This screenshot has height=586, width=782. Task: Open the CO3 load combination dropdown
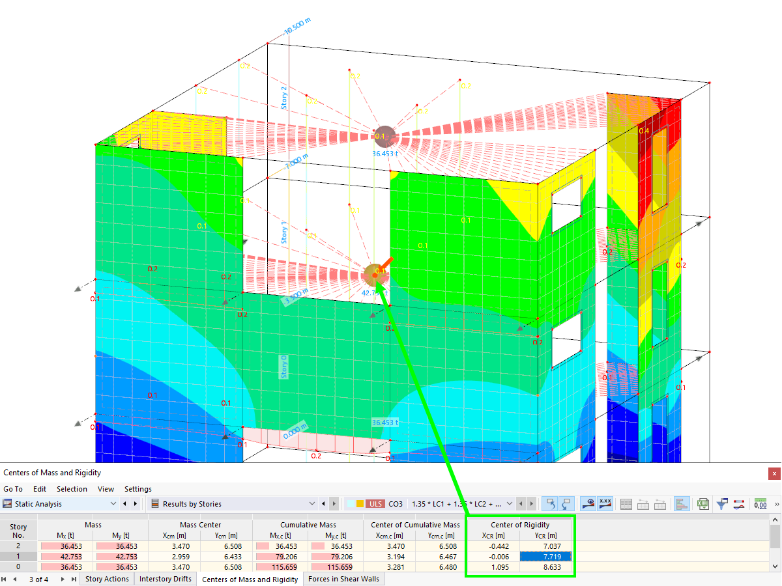click(510, 503)
